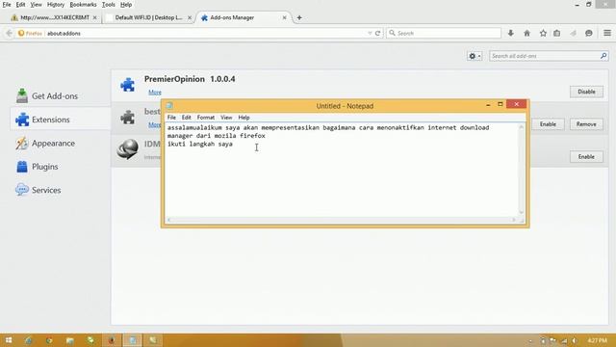The height and width of the screenshot is (347, 616).
Task: Close the Default WIFI.ID tab
Action: pos(190,17)
